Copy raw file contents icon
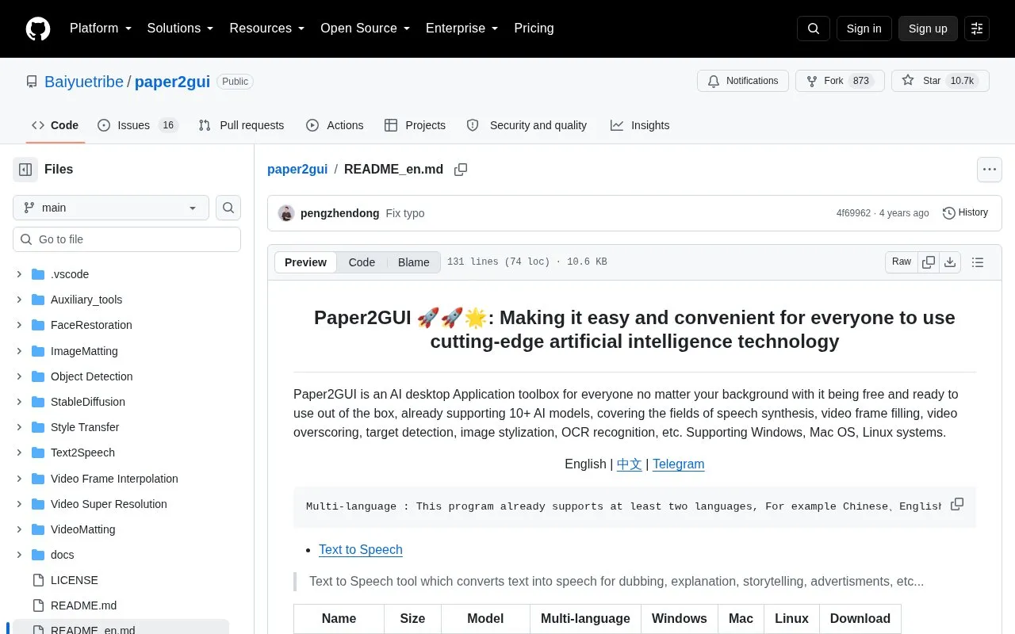 point(929,262)
